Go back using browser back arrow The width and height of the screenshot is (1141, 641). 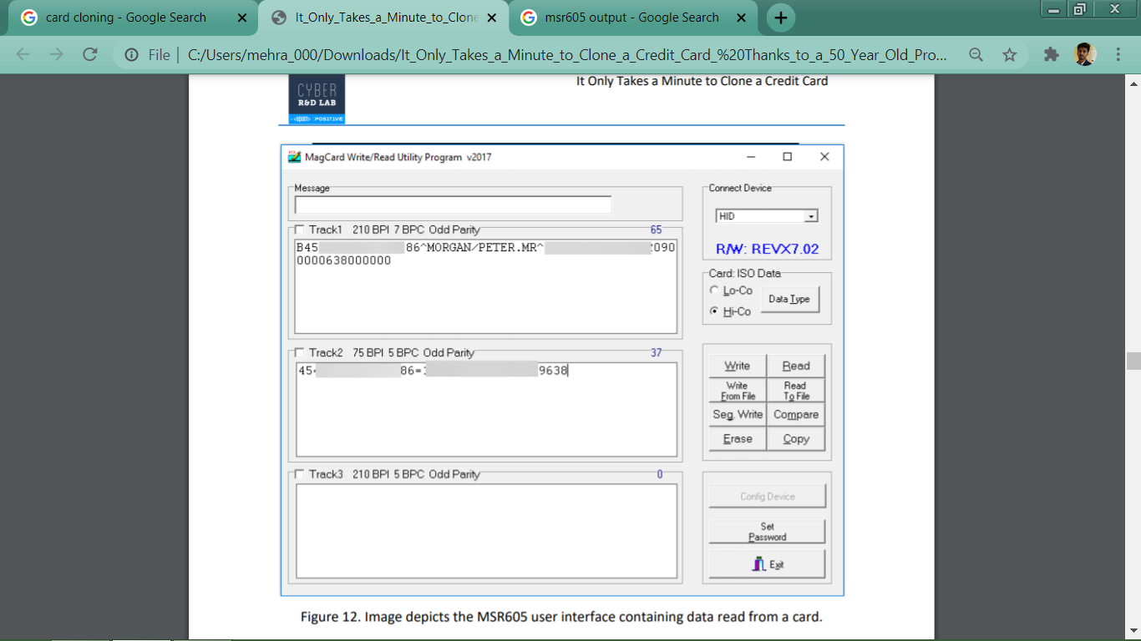click(x=23, y=54)
